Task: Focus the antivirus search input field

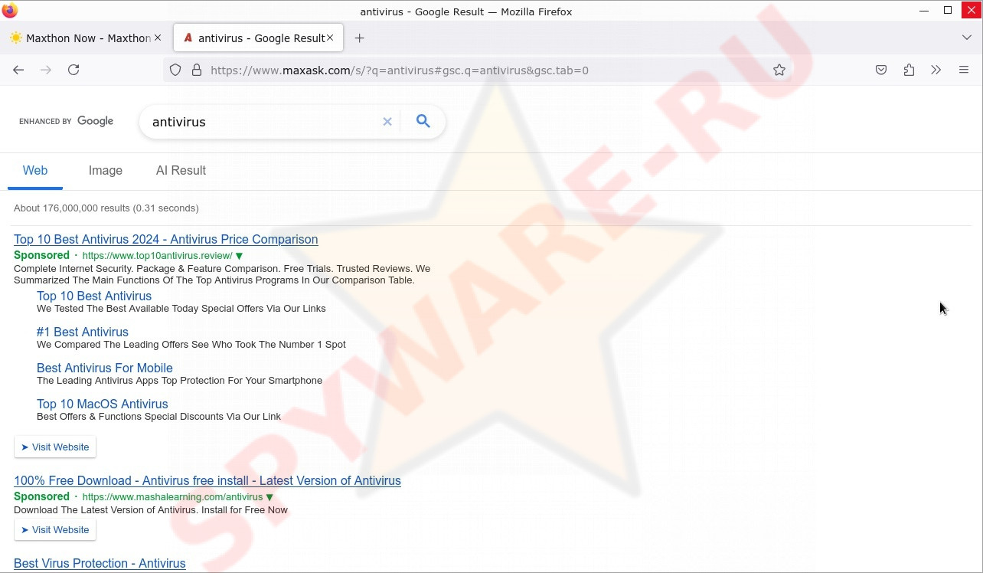Action: click(264, 122)
